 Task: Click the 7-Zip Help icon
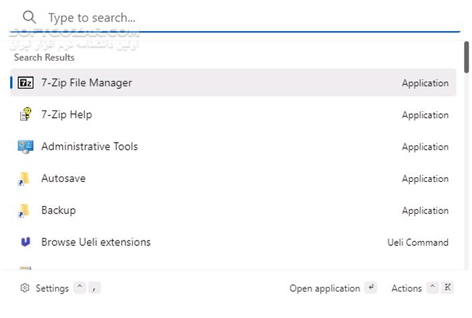point(26,115)
